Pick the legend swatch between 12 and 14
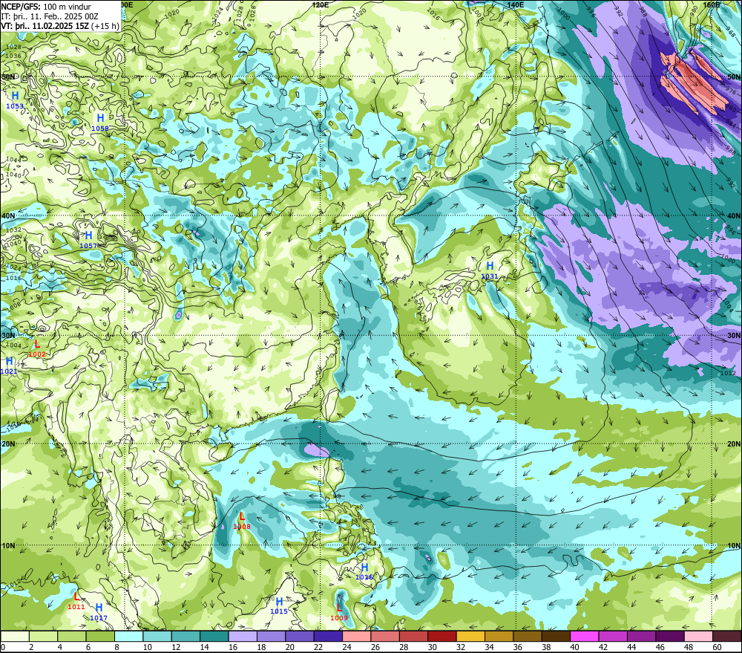This screenshot has width=742, height=653. [x=186, y=636]
